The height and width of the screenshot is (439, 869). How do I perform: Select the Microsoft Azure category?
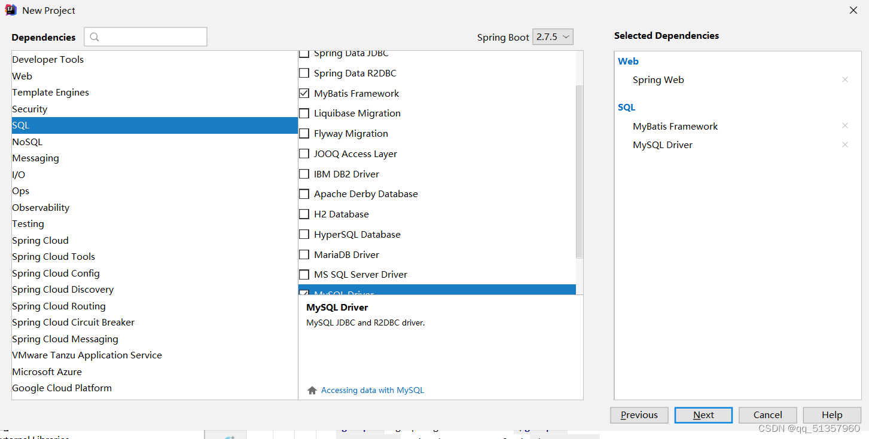[154, 372]
